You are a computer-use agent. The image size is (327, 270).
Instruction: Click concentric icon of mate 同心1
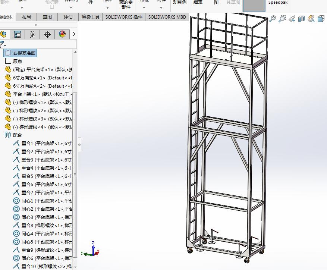click(16, 201)
